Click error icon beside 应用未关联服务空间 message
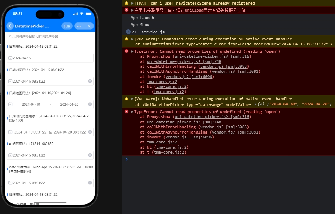 click(x=127, y=10)
